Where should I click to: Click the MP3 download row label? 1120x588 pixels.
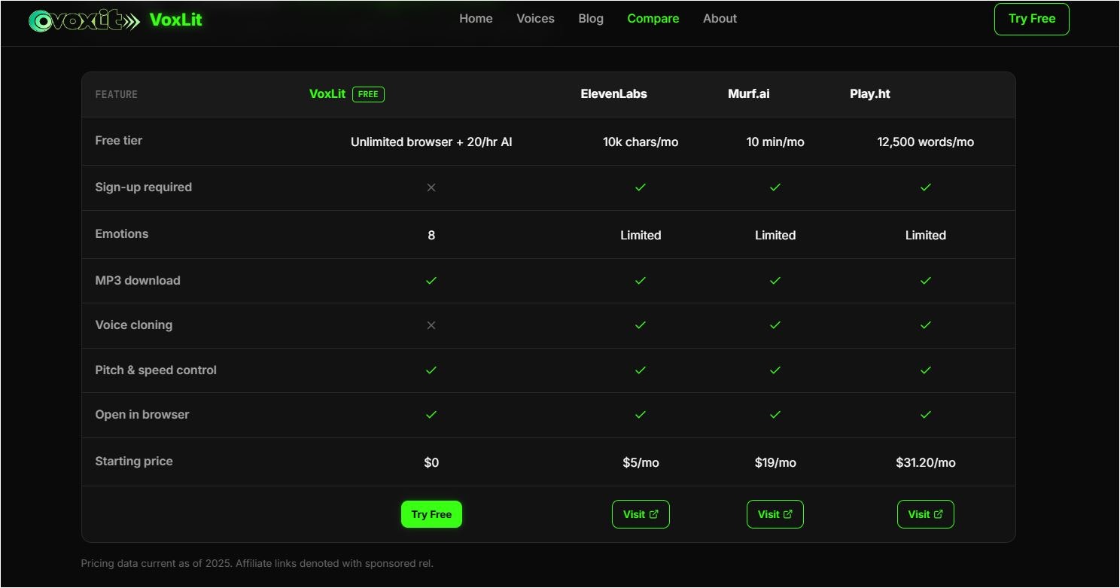tap(138, 280)
